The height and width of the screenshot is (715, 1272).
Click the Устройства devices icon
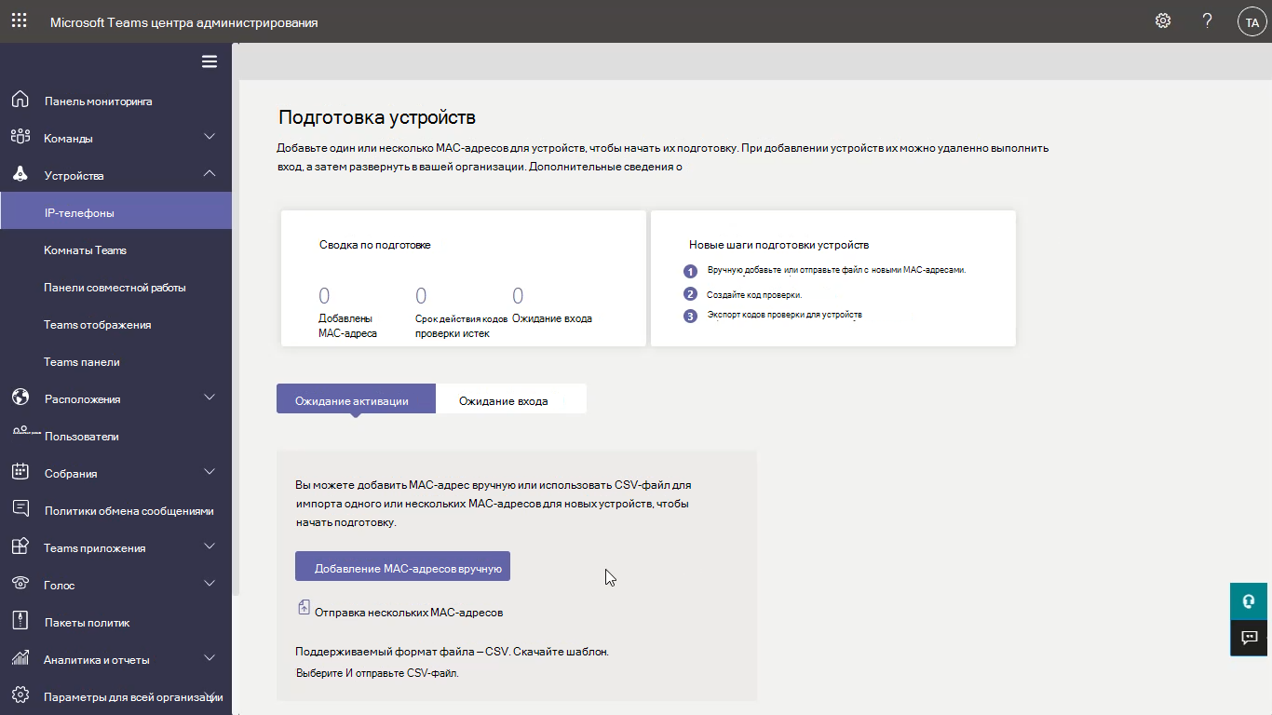[20, 174]
